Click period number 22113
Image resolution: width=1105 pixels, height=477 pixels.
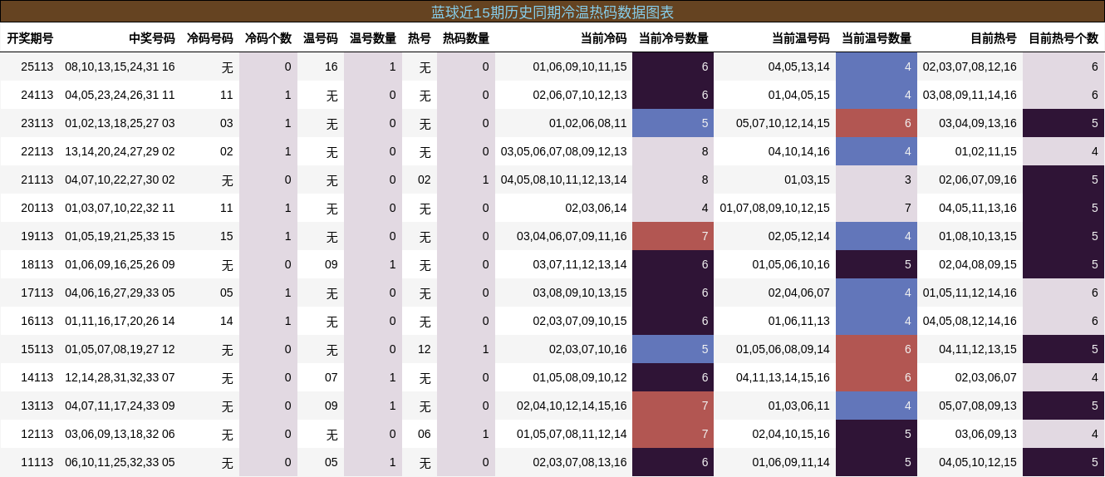[37, 151]
